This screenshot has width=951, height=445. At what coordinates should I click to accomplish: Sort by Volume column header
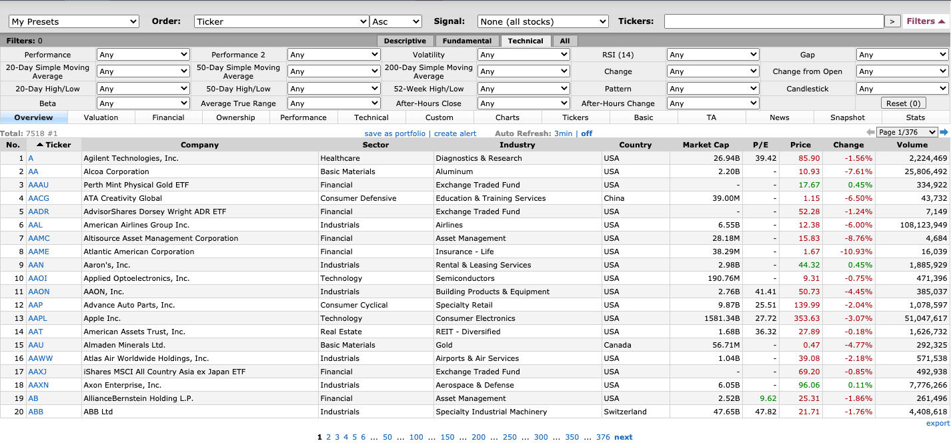click(x=912, y=145)
